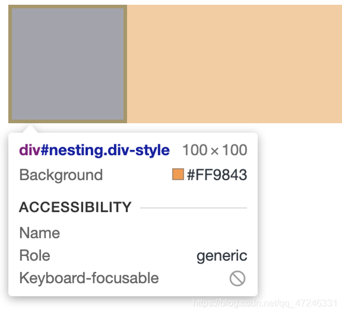Click the Background label in tooltip
The width and height of the screenshot is (342, 314).
coord(61,175)
